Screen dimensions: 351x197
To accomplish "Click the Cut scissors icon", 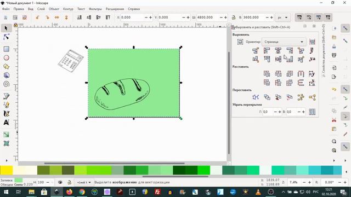I will pyautogui.click(x=334, y=120).
